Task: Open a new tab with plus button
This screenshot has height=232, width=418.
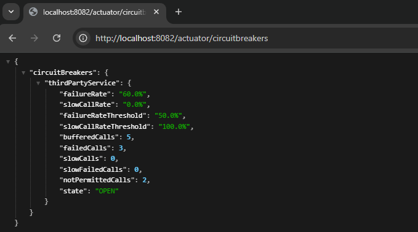Action: pyautogui.click(x=179, y=12)
